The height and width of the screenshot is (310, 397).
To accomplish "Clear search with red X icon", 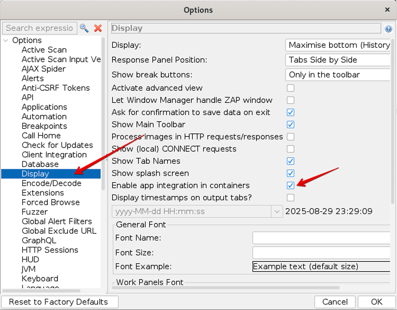I will click(x=98, y=28).
